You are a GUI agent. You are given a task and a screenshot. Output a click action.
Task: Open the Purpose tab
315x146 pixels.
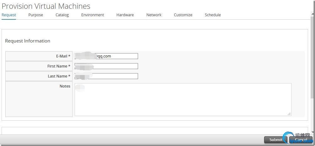[35, 15]
